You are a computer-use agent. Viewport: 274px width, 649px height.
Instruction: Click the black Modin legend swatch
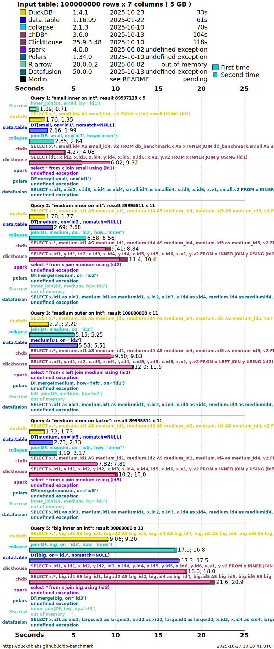(x=23, y=79)
